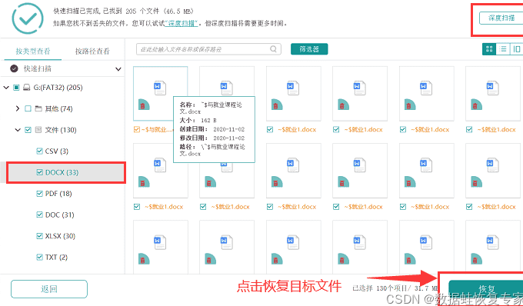Uncheck the XLSX (30) checkbox
Image resolution: width=523 pixels, height=306 pixels.
click(x=39, y=236)
